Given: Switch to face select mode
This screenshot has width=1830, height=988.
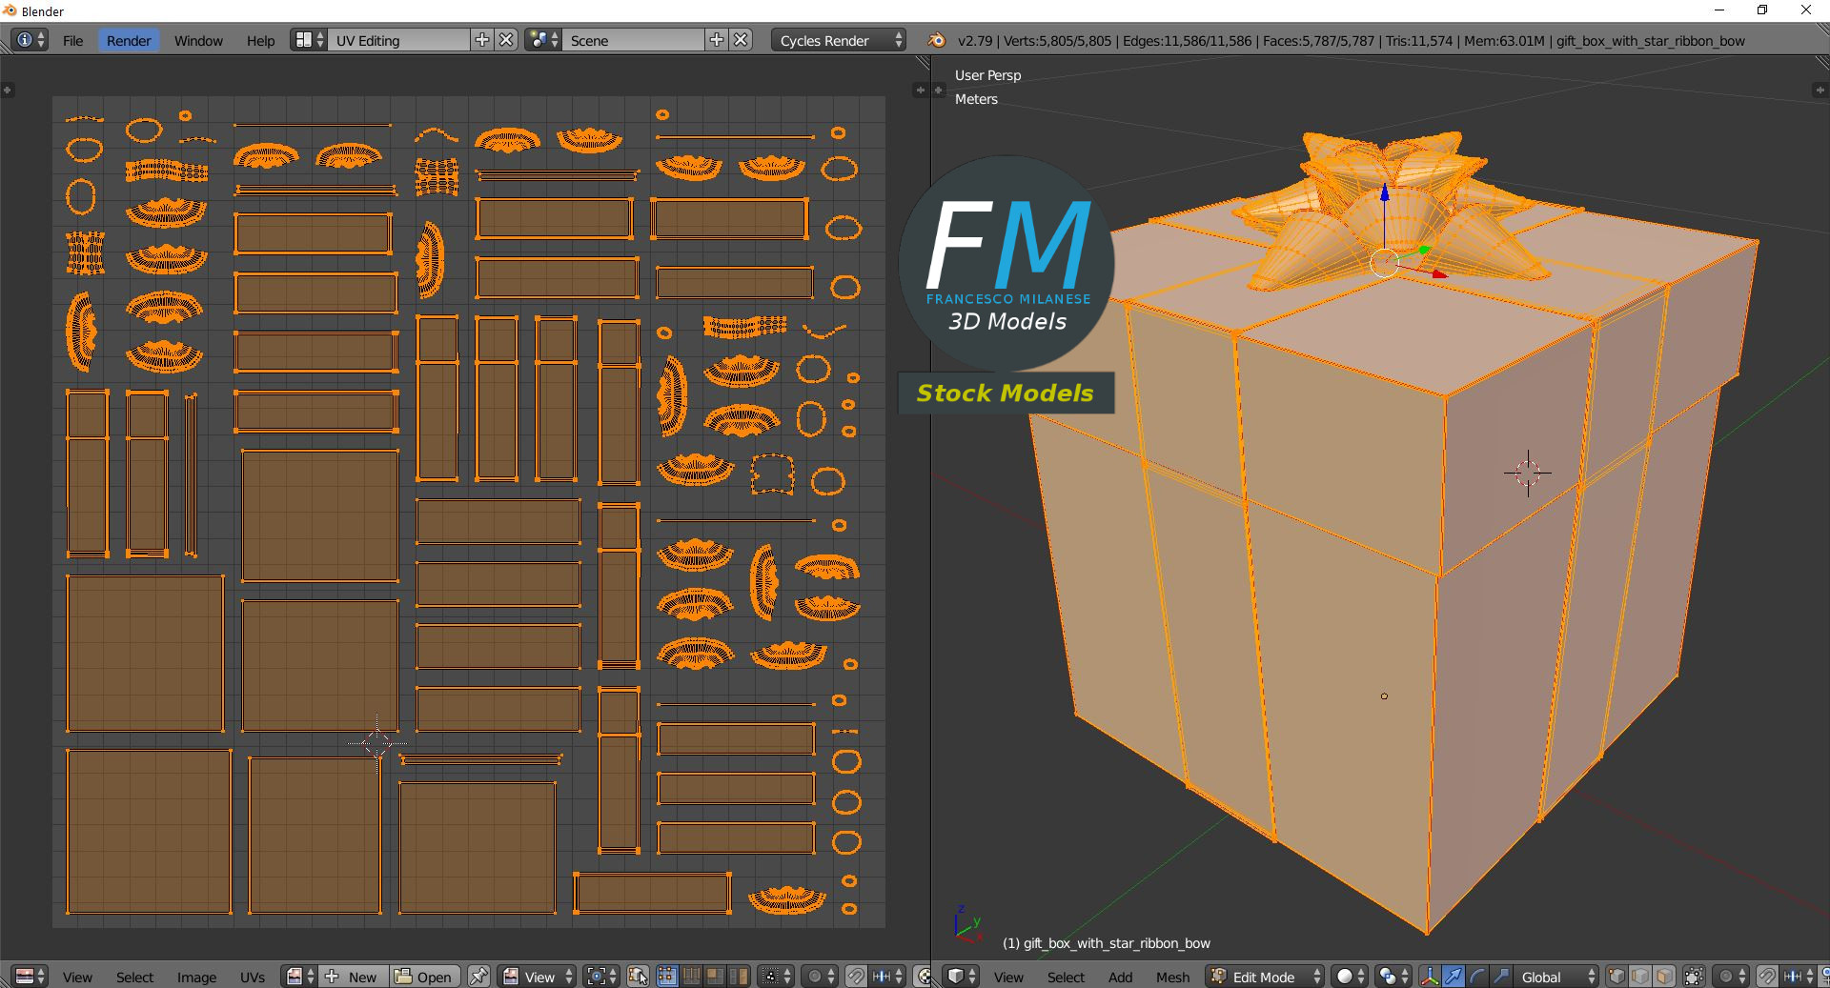Looking at the screenshot, I should coord(1664,977).
